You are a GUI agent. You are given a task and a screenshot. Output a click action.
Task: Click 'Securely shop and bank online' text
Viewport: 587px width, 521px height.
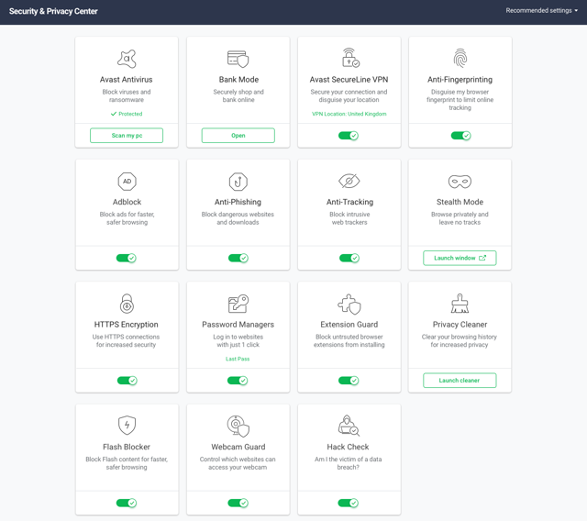coord(238,95)
